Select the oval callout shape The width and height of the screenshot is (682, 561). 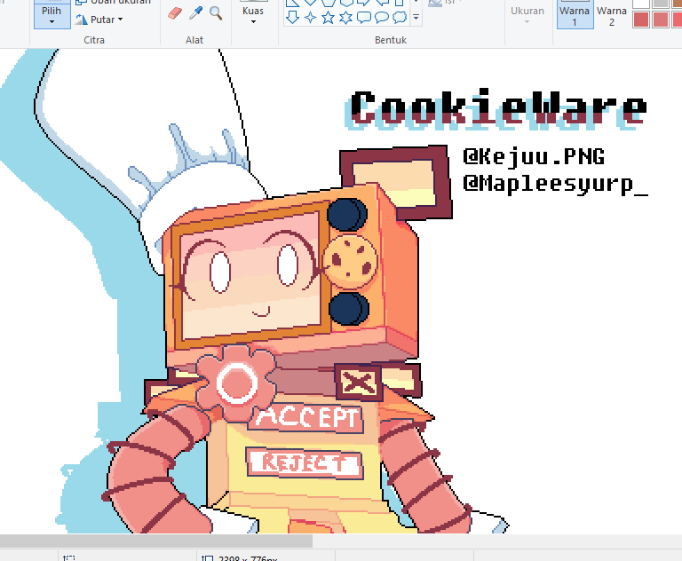(x=381, y=17)
